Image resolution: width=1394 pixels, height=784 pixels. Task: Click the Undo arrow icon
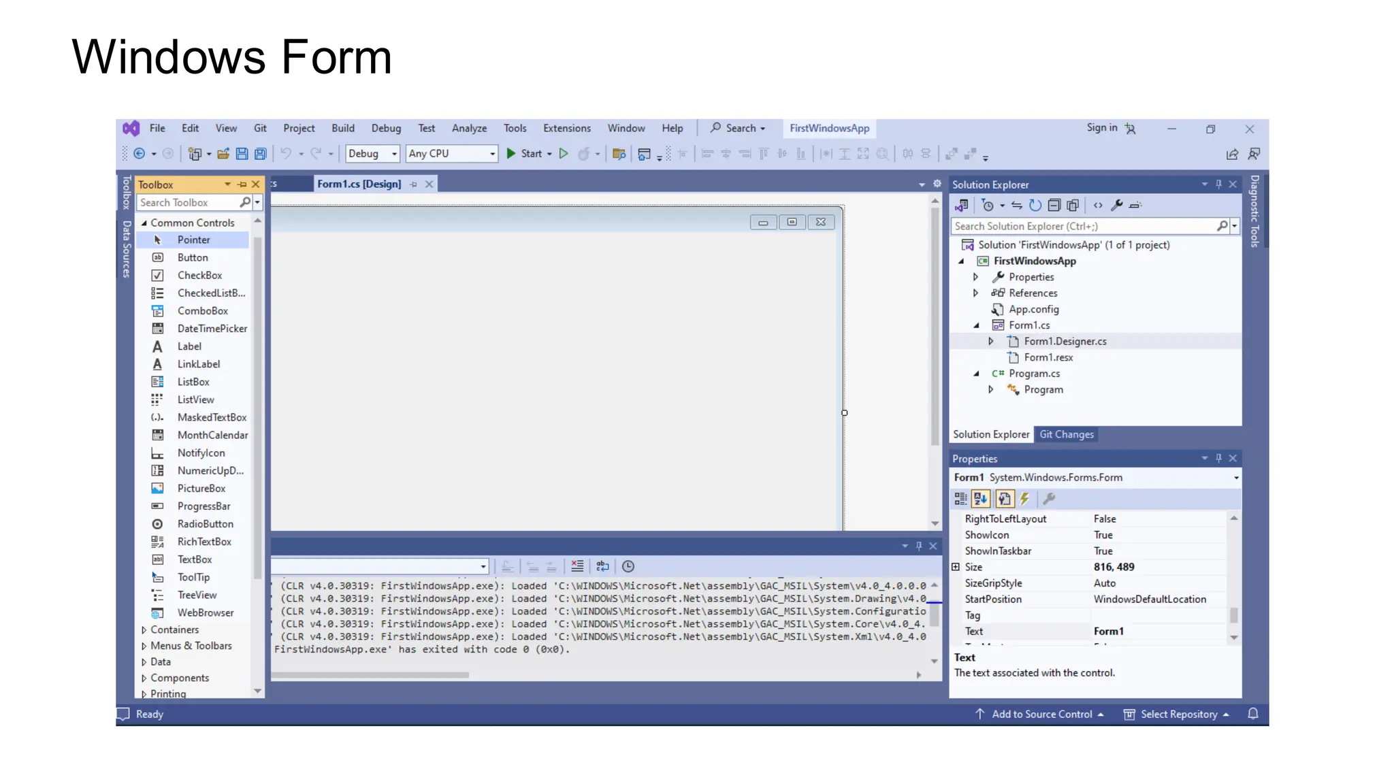tap(286, 154)
